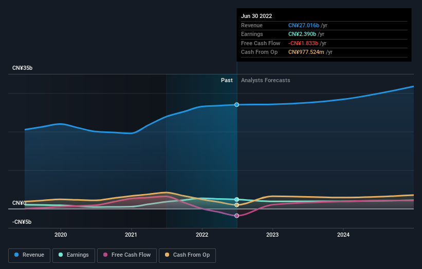Select the Revenue data point marker

(236, 105)
